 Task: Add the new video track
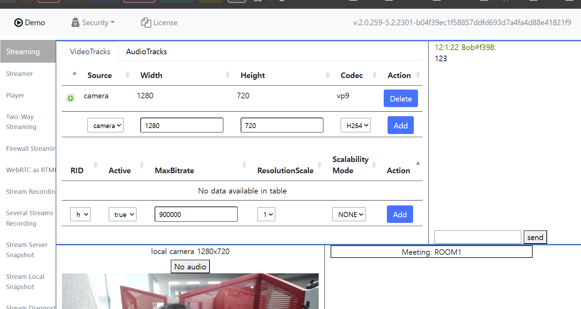[401, 125]
